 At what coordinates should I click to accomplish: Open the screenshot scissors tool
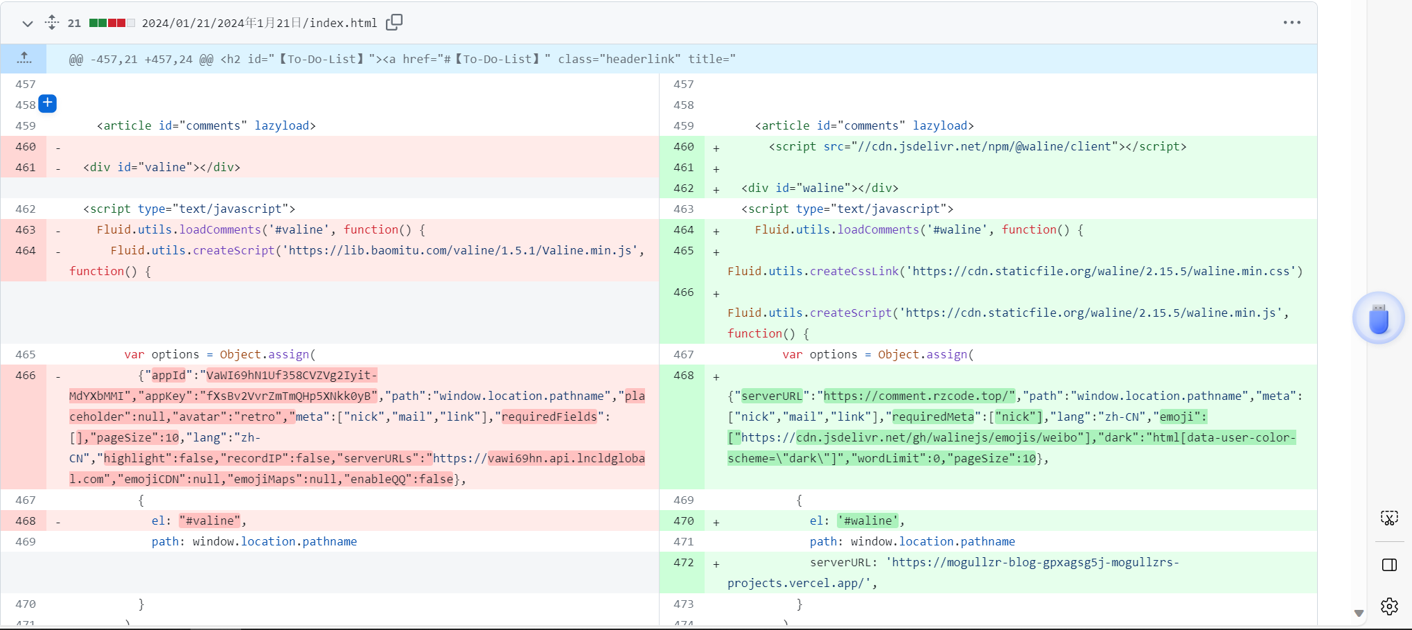point(1389,518)
